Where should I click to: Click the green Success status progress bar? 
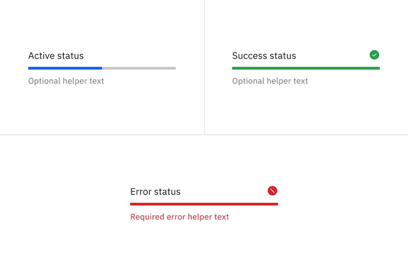tap(306, 68)
